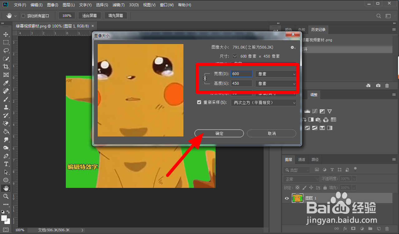Open the height unit 像素 dropdown
Viewport: 399px width, 234px height.
(x=276, y=84)
